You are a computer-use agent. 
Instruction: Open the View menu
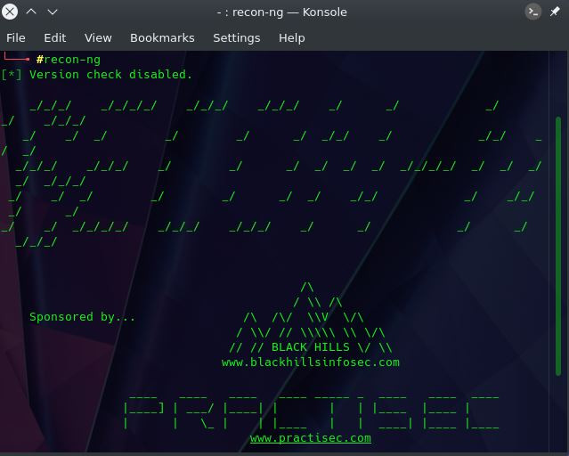pos(98,37)
